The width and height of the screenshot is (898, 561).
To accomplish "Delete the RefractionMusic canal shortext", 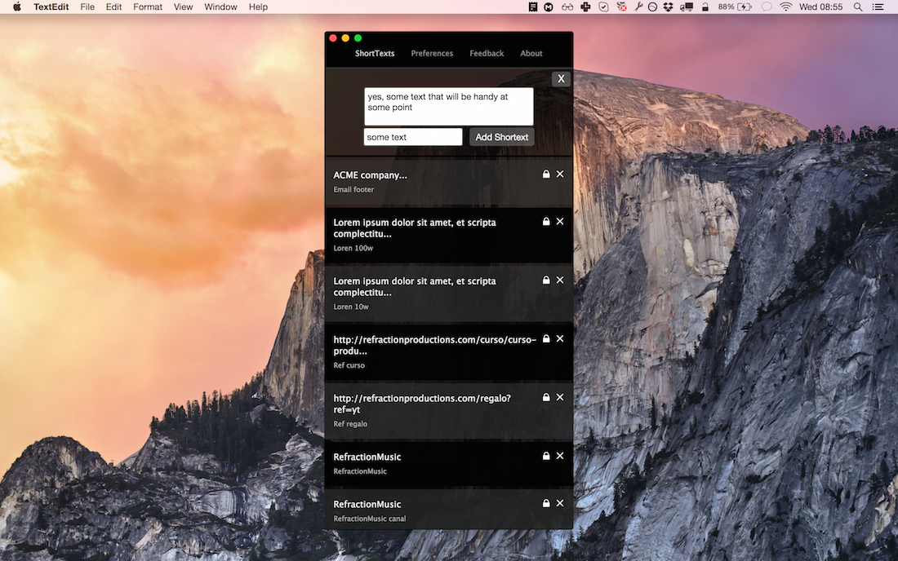I will click(560, 503).
